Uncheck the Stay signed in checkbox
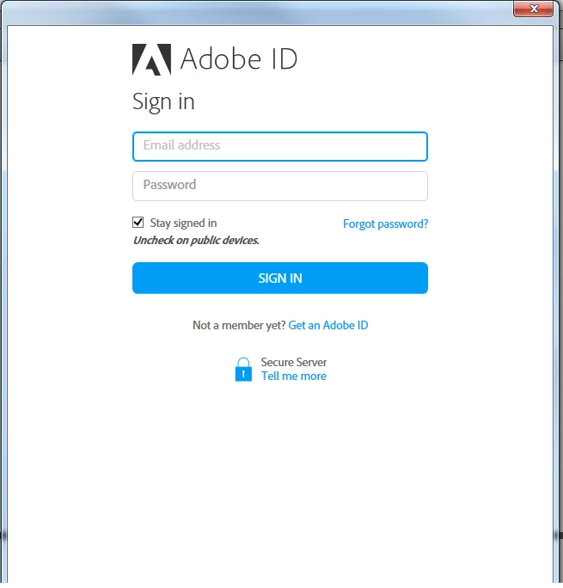The image size is (563, 588). 138,223
